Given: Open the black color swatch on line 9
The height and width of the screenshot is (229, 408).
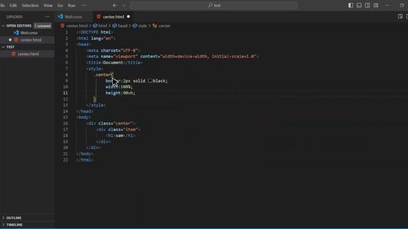Looking at the screenshot, I should (150, 81).
